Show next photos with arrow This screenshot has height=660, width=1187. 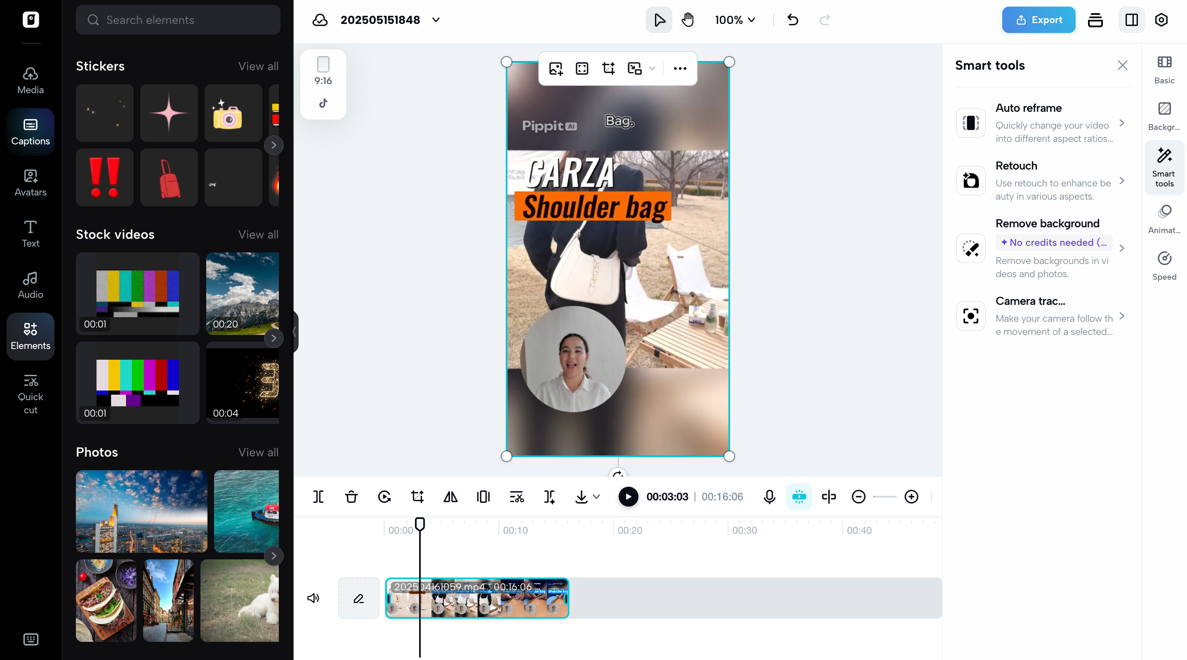[274, 556]
